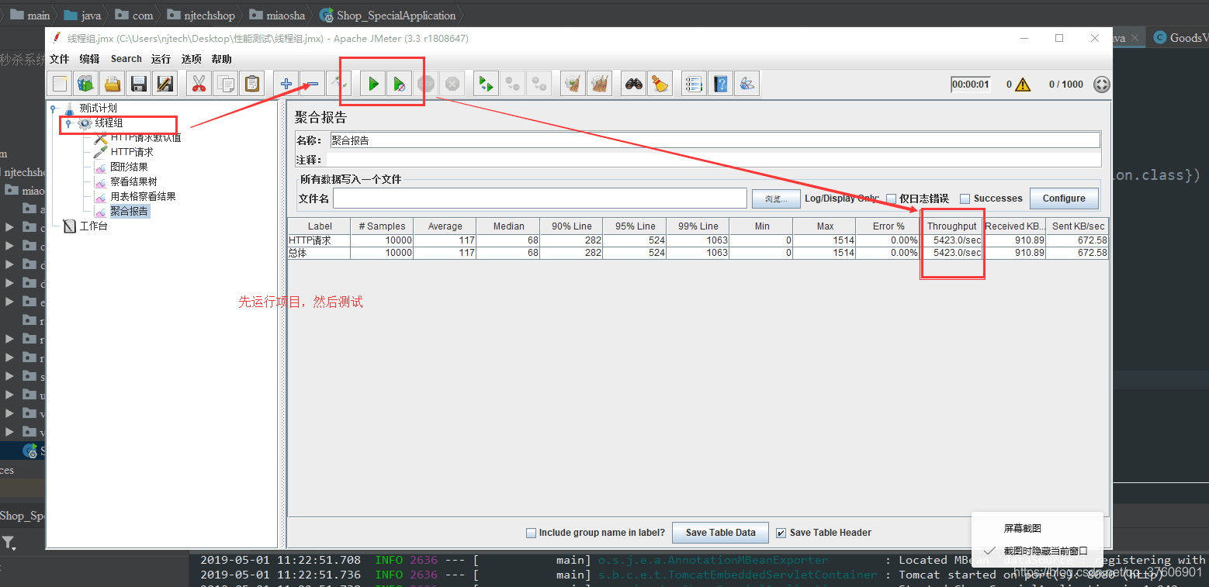Screen dimensions: 1209x587
Task: Click the 浏览... browse button
Action: click(x=776, y=199)
